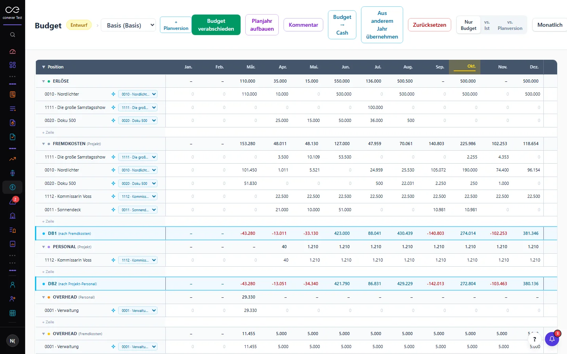
Task: Click the help question mark icon
Action: click(x=534, y=339)
